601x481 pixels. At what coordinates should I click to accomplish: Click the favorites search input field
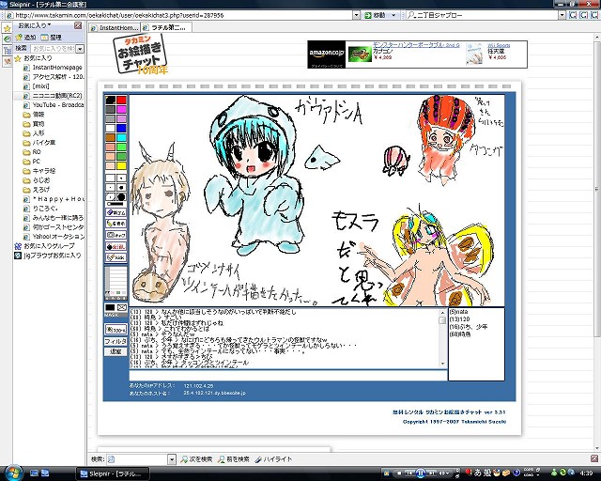pyautogui.click(x=53, y=49)
